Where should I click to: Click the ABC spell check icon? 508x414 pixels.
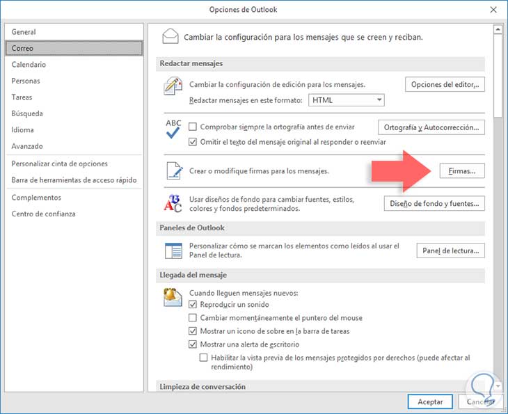pos(173,129)
